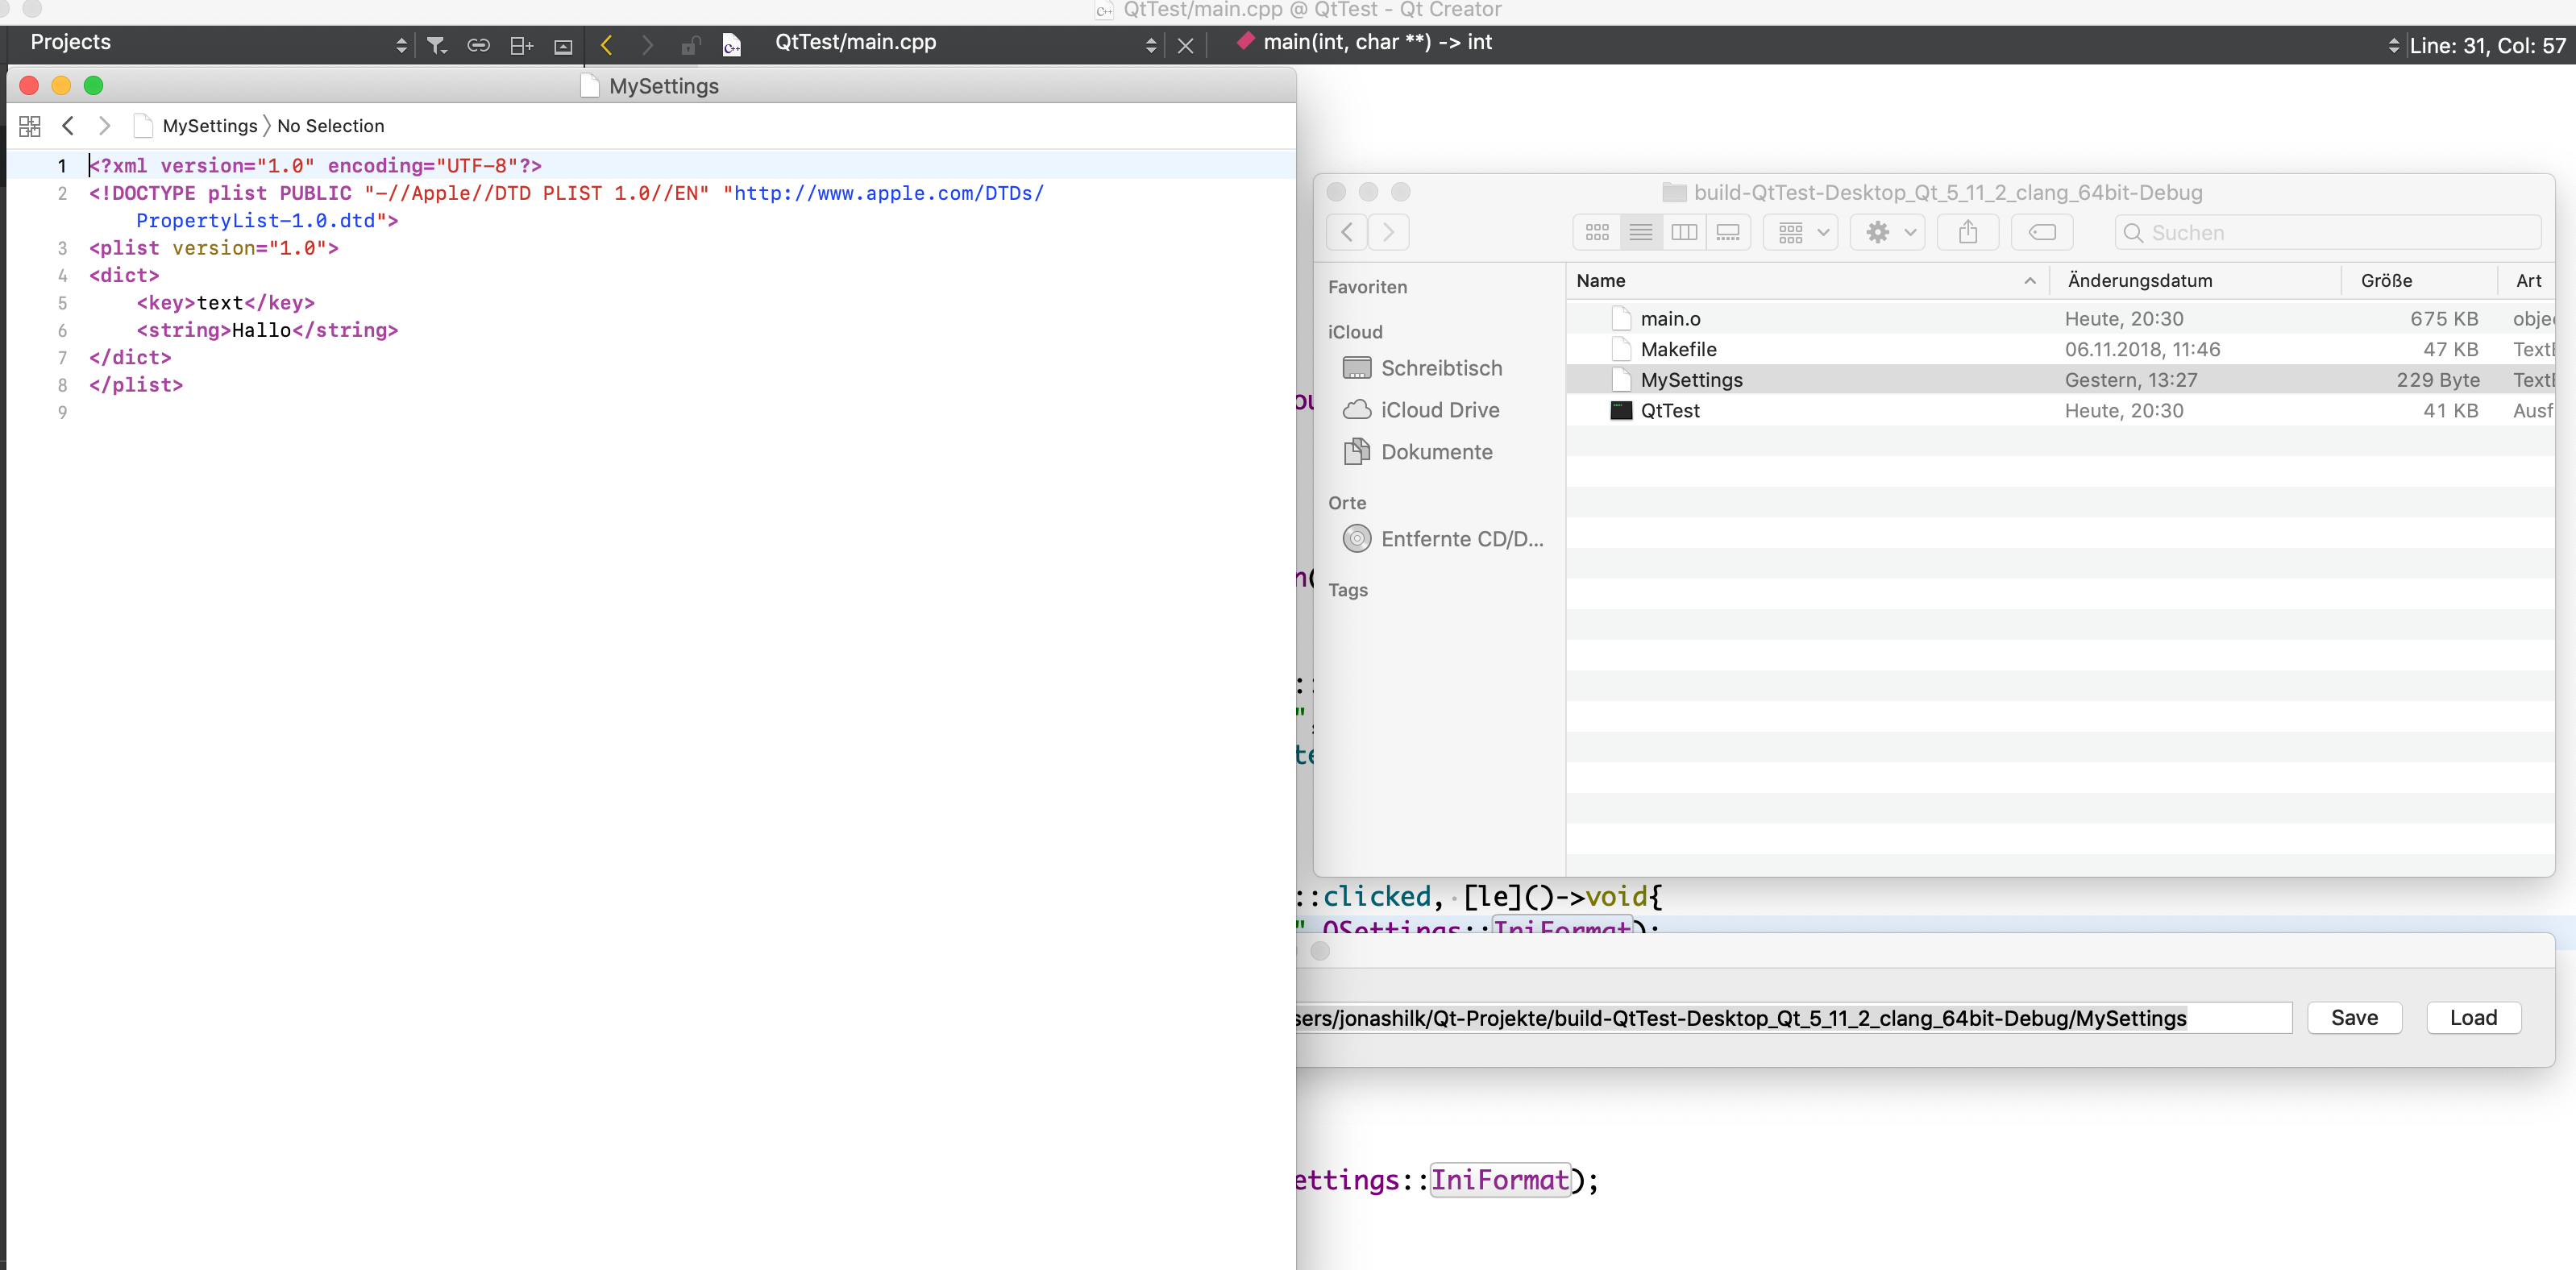Click the document icon in MySettings title bar
Screen dimensions: 2576x1270
(590, 86)
